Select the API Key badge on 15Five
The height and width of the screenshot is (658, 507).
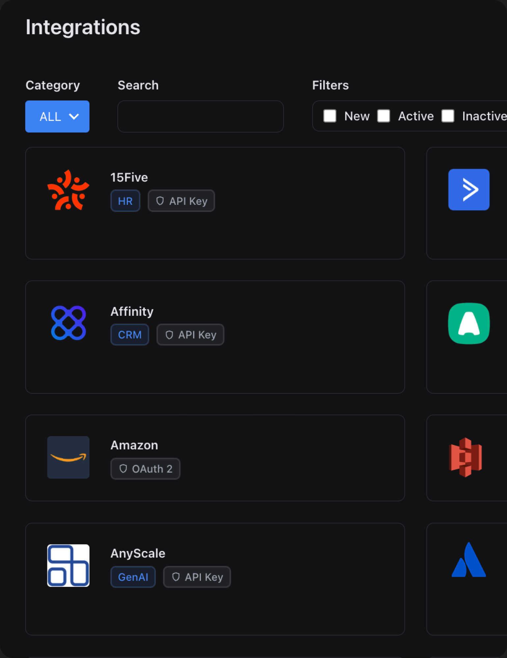click(x=181, y=201)
